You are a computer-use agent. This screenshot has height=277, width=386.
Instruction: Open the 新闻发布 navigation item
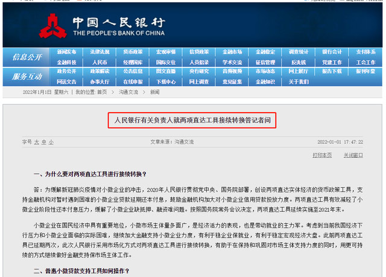66,52
